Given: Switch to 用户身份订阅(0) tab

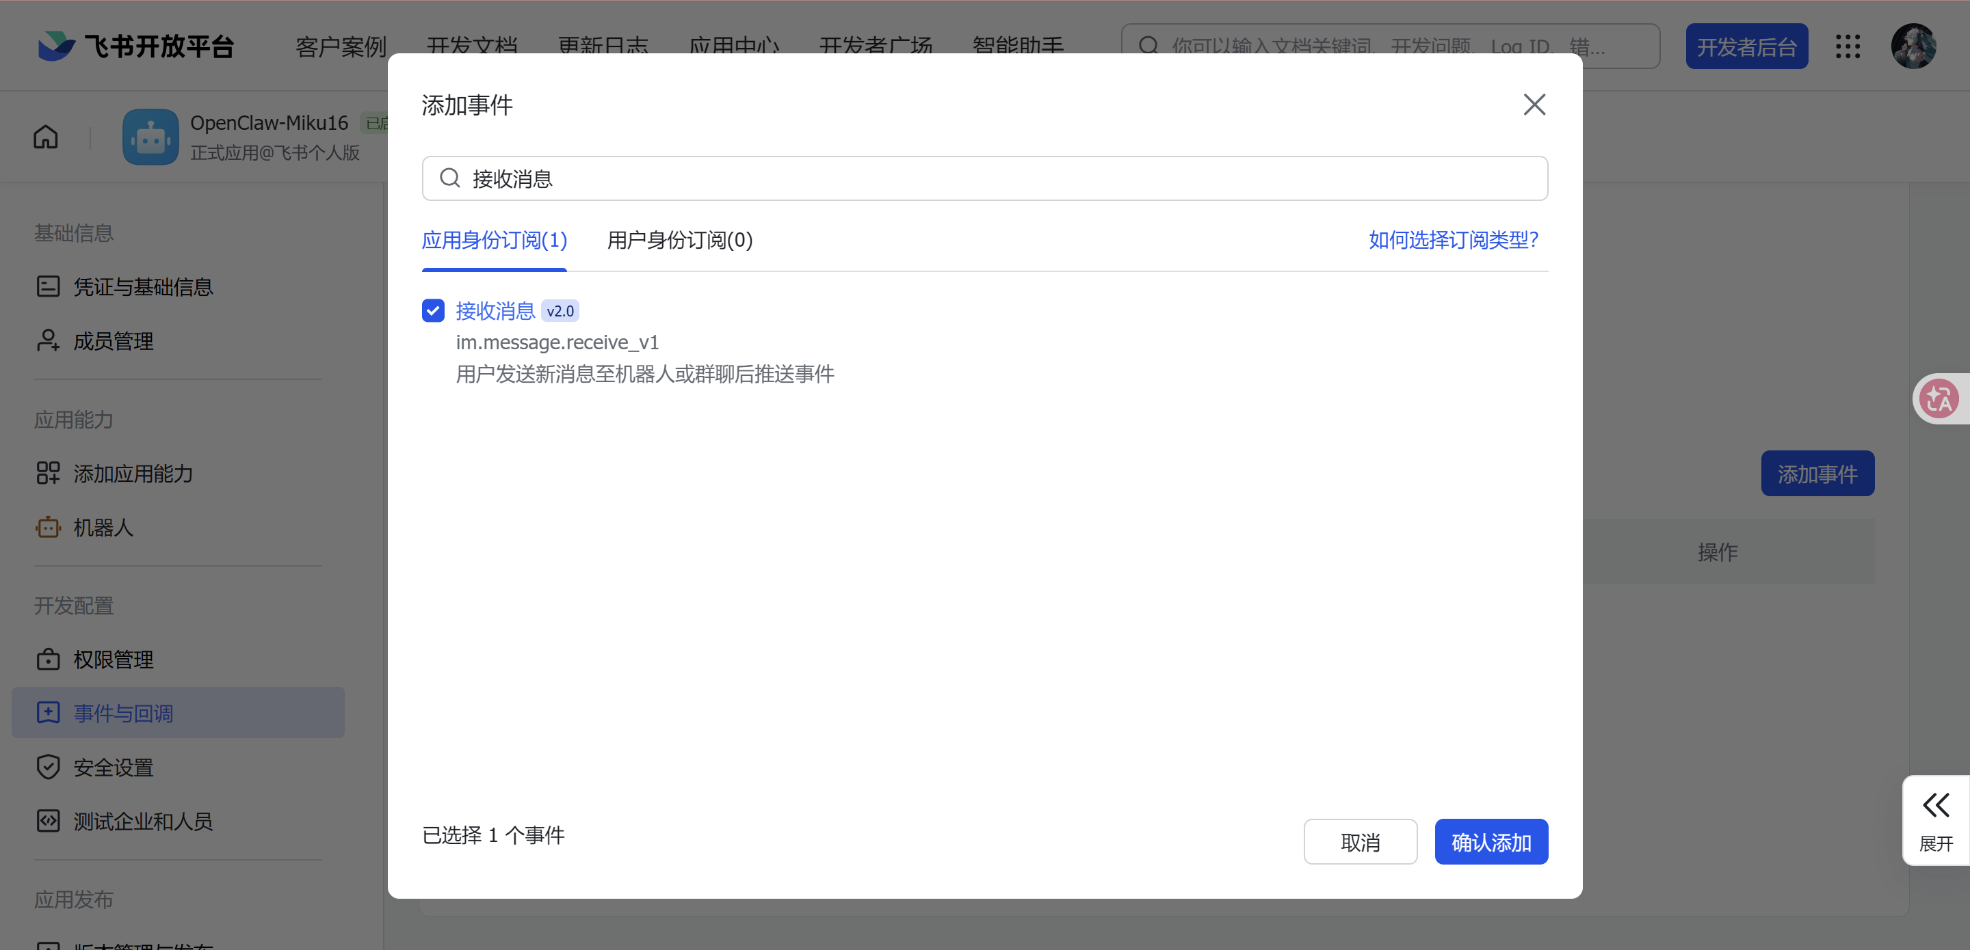Looking at the screenshot, I should [679, 240].
